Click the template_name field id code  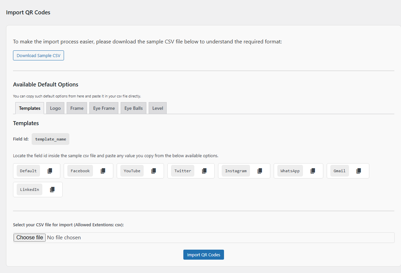[x=50, y=139]
